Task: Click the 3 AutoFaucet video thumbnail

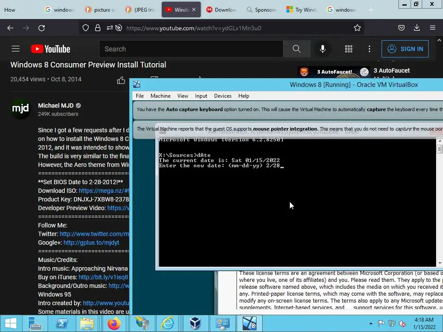Action: pyautogui.click(x=334, y=72)
